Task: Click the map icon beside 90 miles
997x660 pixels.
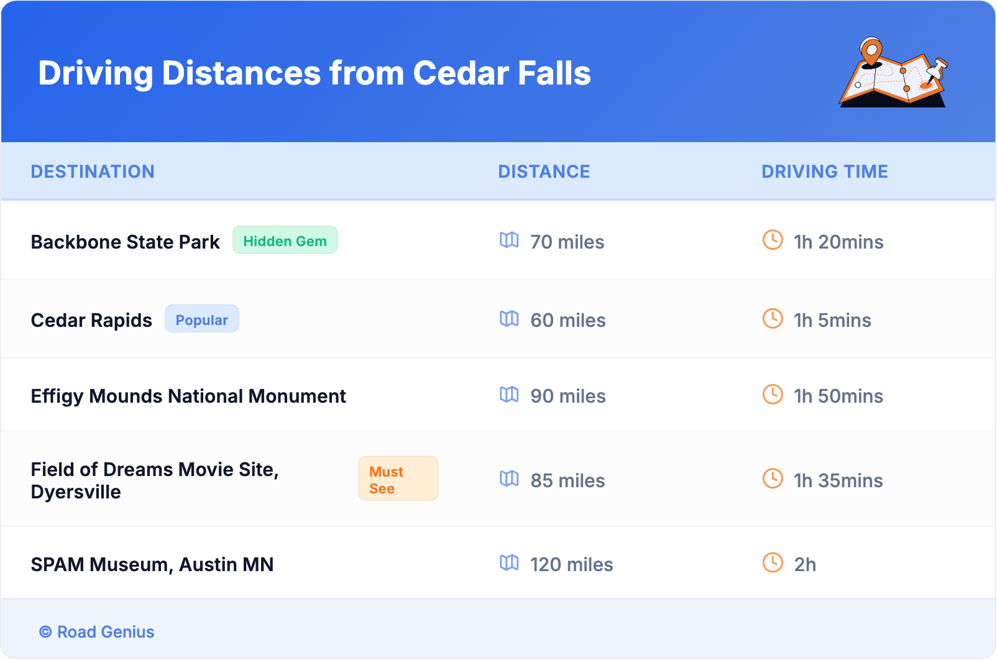Action: tap(509, 395)
